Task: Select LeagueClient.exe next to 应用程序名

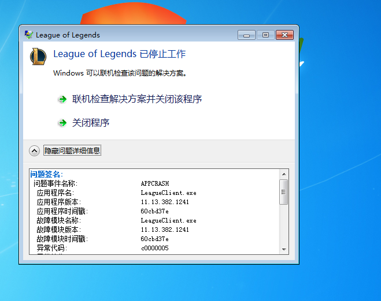Action: [x=168, y=193]
